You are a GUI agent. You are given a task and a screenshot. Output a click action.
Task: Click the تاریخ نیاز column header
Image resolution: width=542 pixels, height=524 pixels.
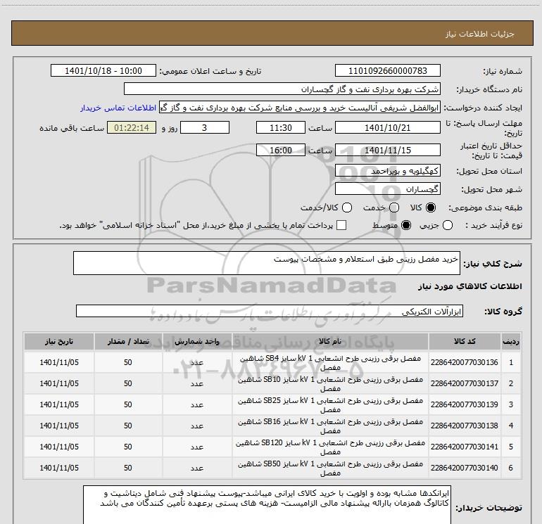[x=58, y=341]
